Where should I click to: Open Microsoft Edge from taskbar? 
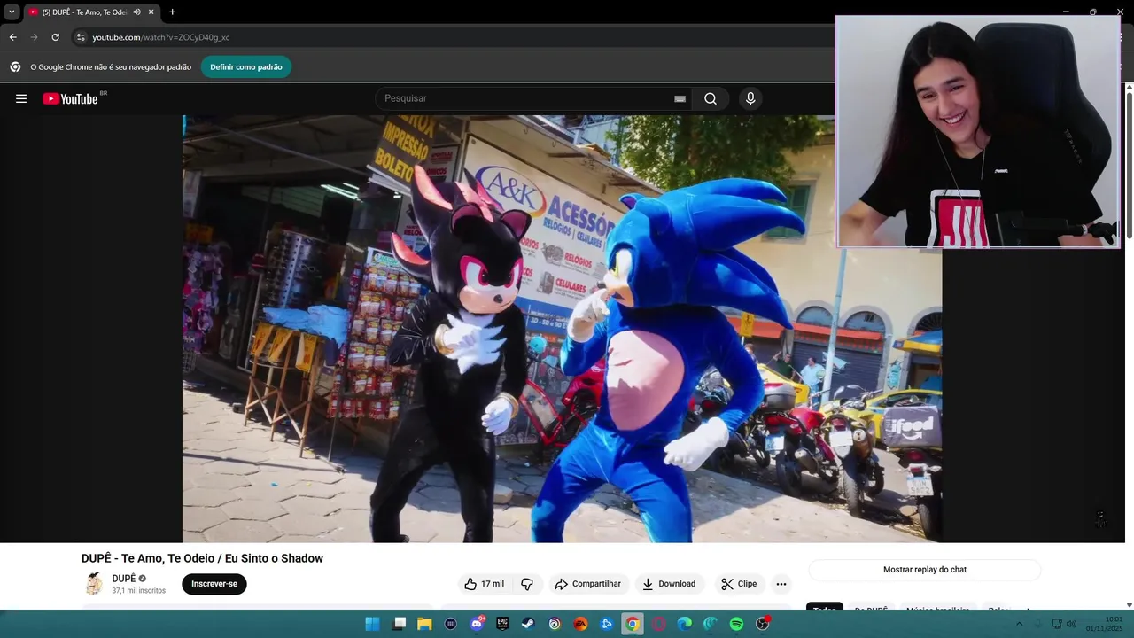(684, 624)
